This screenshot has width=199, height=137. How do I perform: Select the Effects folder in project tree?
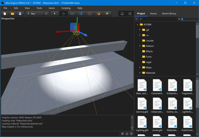click(x=149, y=51)
